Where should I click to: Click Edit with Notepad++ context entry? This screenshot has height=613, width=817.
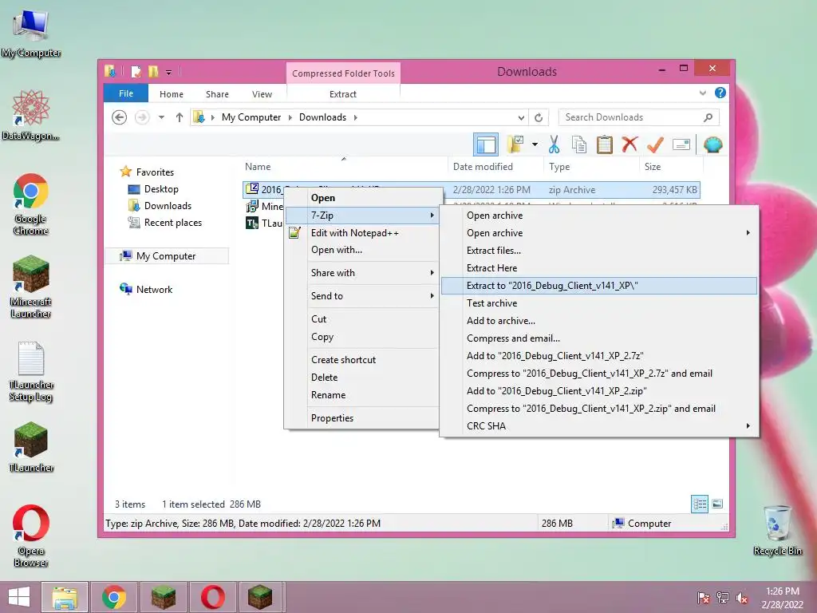click(x=363, y=232)
